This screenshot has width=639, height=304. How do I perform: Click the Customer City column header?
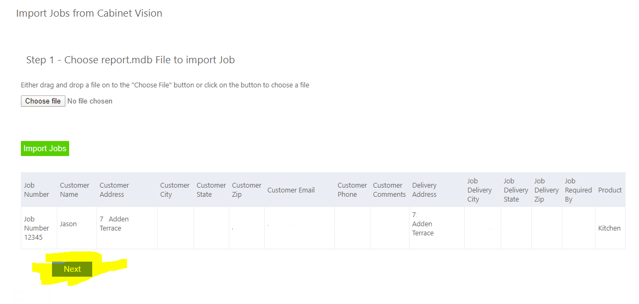(175, 190)
